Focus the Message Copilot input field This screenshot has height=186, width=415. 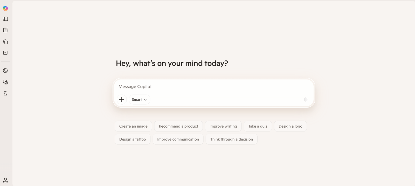point(214,87)
